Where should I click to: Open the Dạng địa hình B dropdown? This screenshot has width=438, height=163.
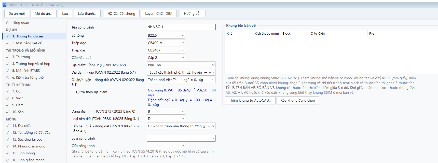[166, 111]
